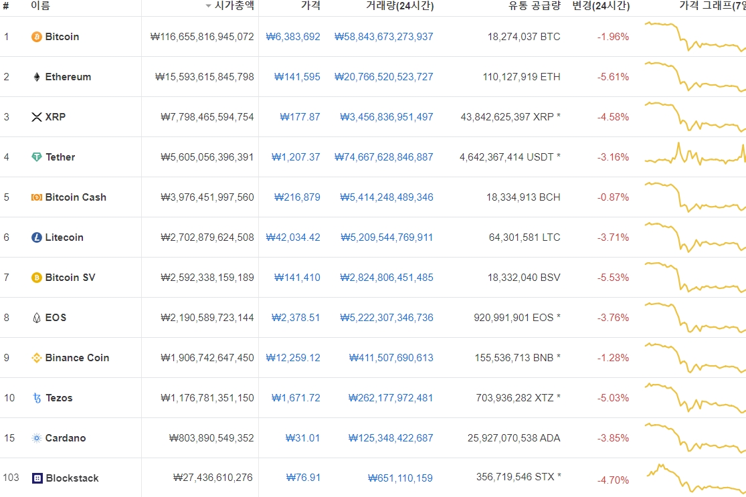
Task: Open the Bitcoin SV name link
Action: pyautogui.click(x=70, y=278)
